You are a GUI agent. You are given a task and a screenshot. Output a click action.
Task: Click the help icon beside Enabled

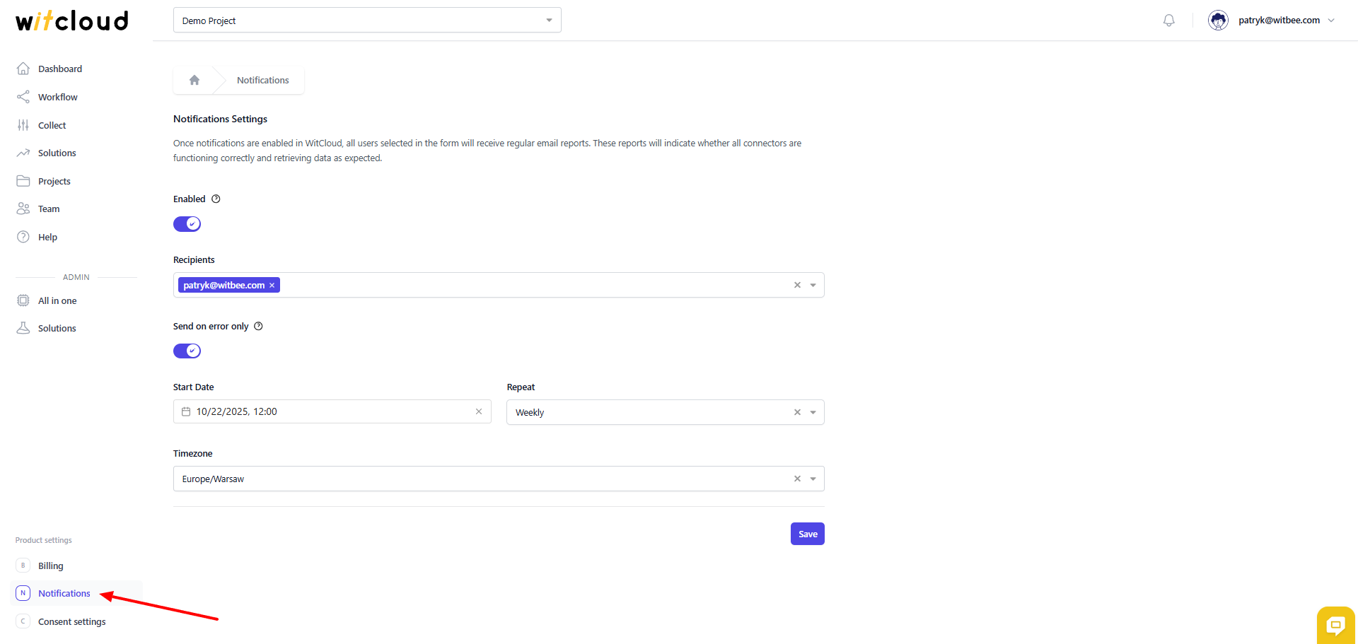[x=216, y=199]
